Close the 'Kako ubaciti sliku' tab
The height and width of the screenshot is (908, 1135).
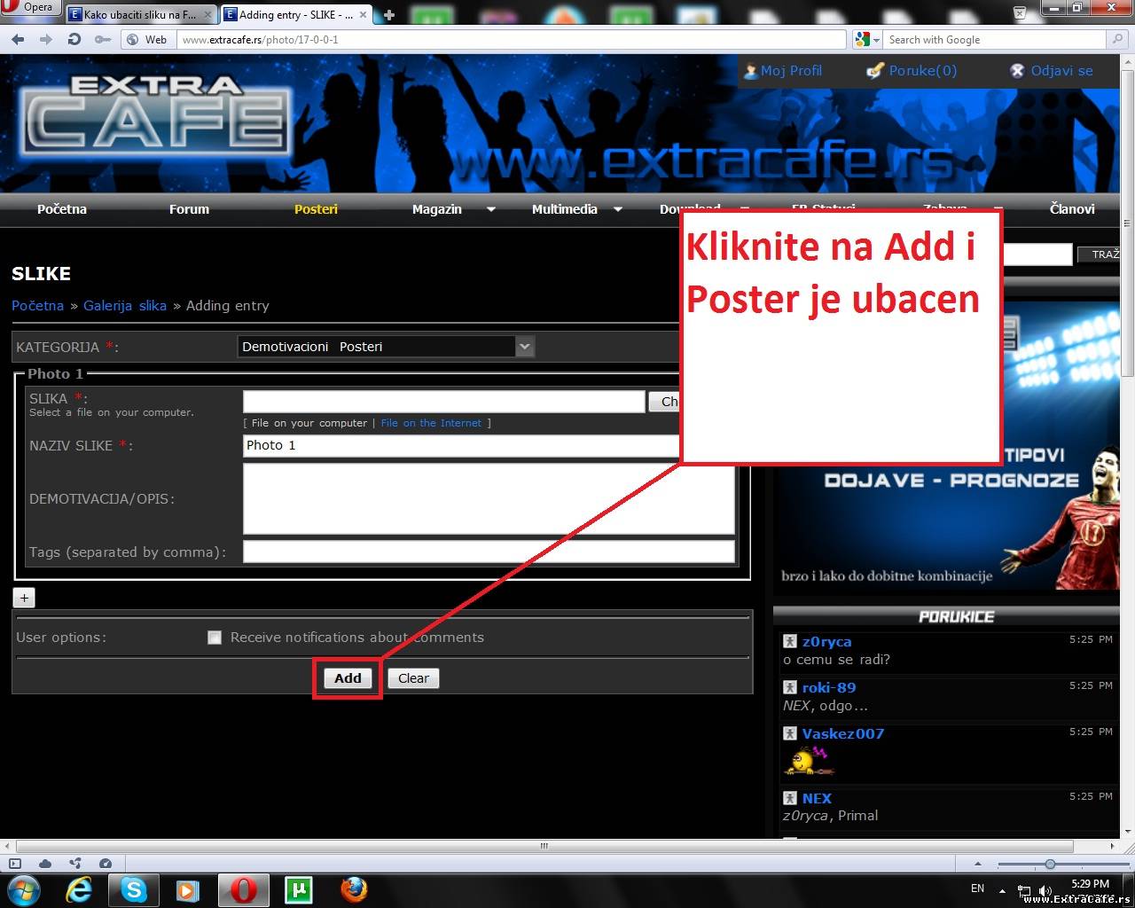tap(208, 15)
